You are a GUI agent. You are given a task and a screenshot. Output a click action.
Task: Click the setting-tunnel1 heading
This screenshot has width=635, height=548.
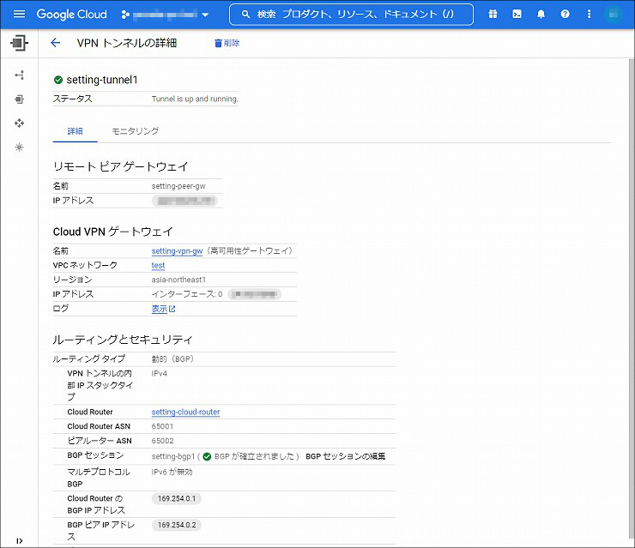click(102, 80)
